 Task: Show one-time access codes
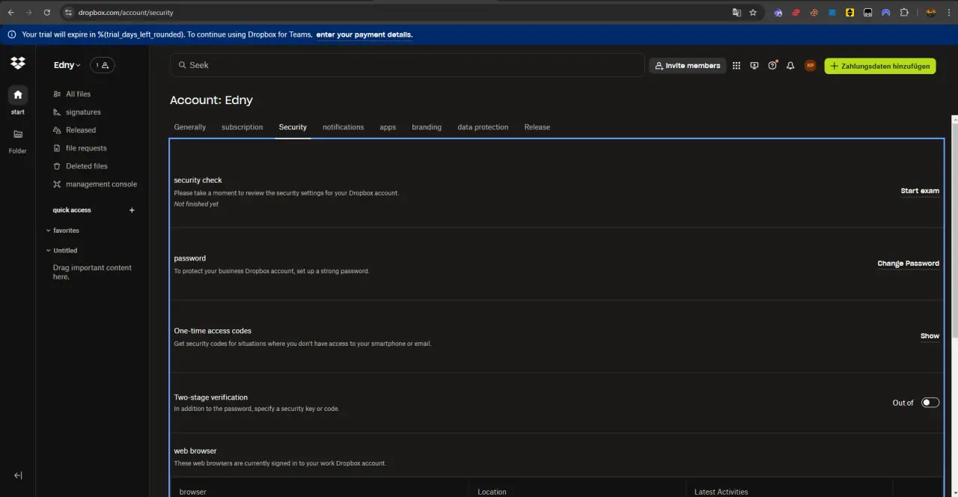(930, 336)
